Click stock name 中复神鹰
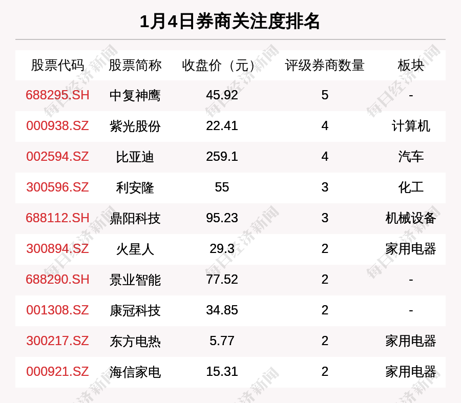Screen dimensions: 461x403 tap(135, 96)
